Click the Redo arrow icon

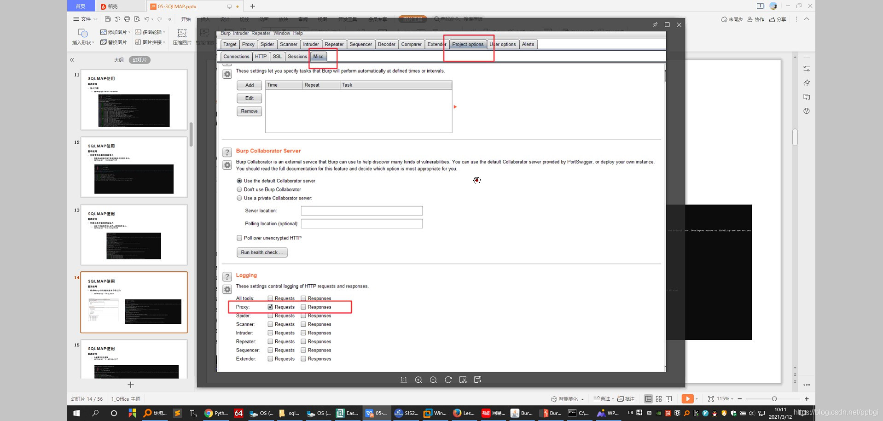(160, 19)
